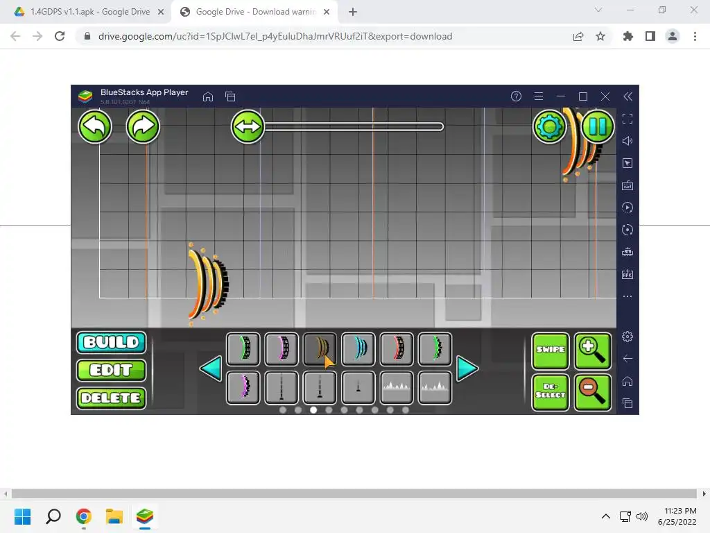Click the Chrome address bar URL

275,36
